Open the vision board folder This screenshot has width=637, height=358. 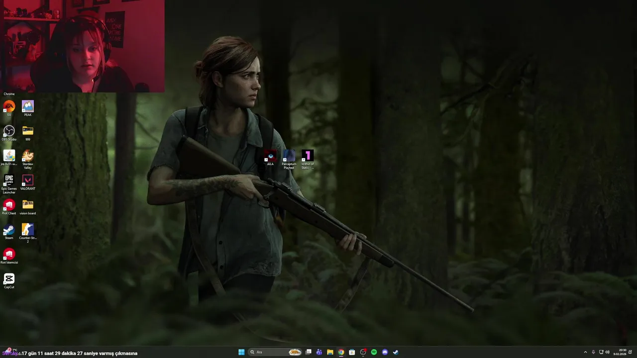point(28,206)
